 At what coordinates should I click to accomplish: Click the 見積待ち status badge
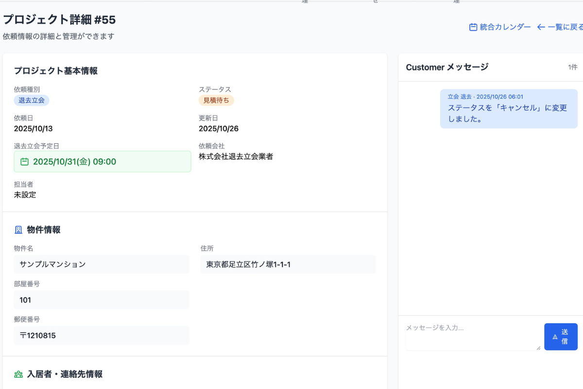pos(216,100)
